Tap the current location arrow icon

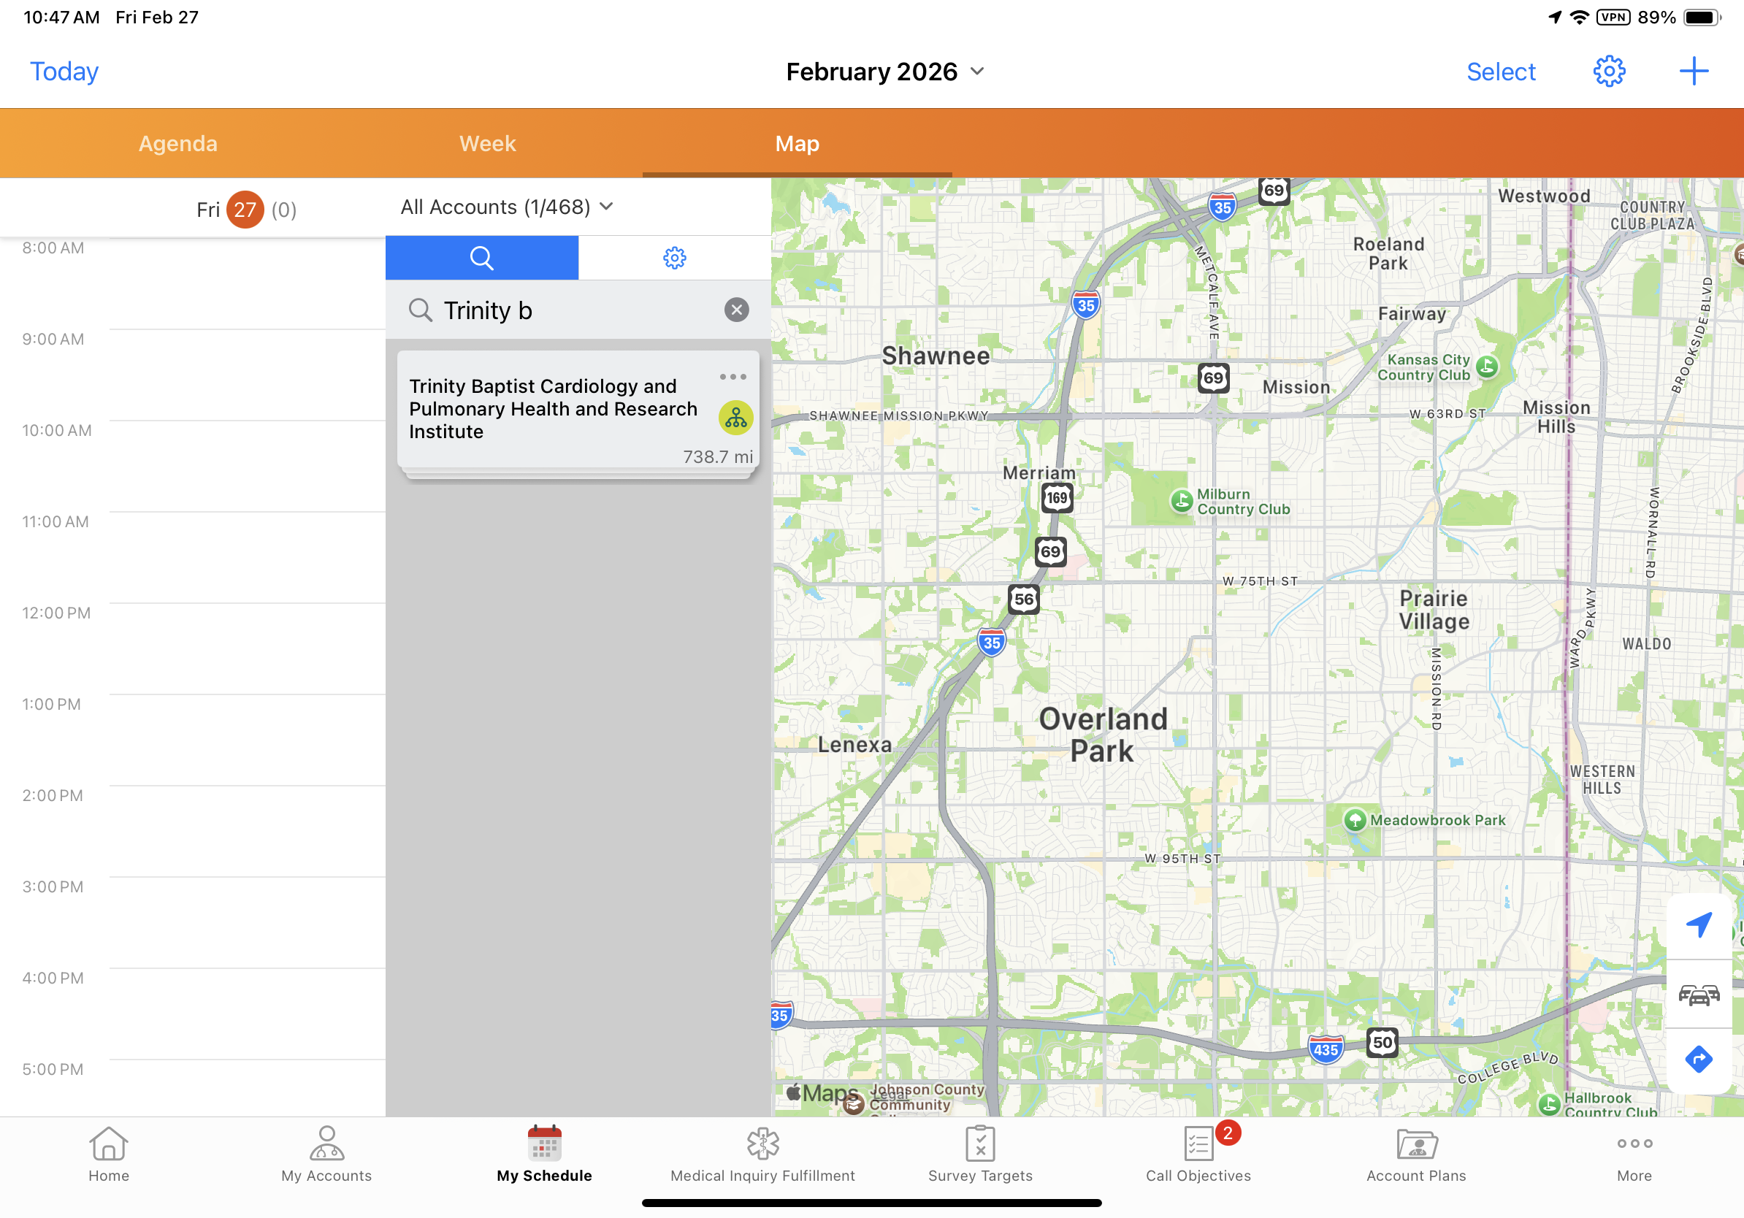[1699, 924]
